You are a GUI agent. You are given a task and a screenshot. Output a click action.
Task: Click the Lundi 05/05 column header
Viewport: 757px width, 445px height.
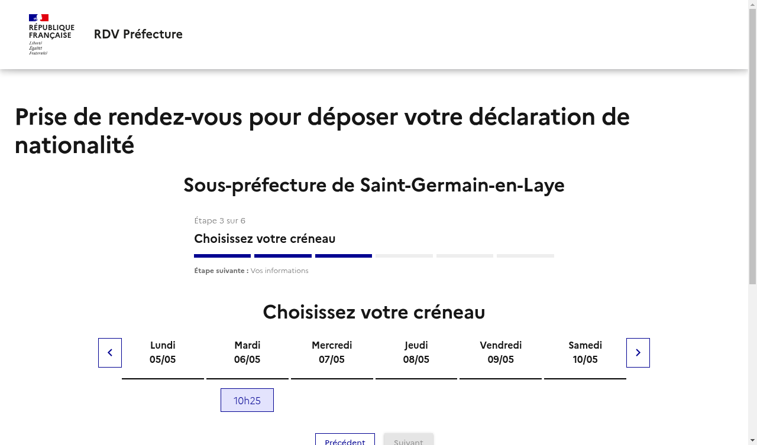coord(163,352)
